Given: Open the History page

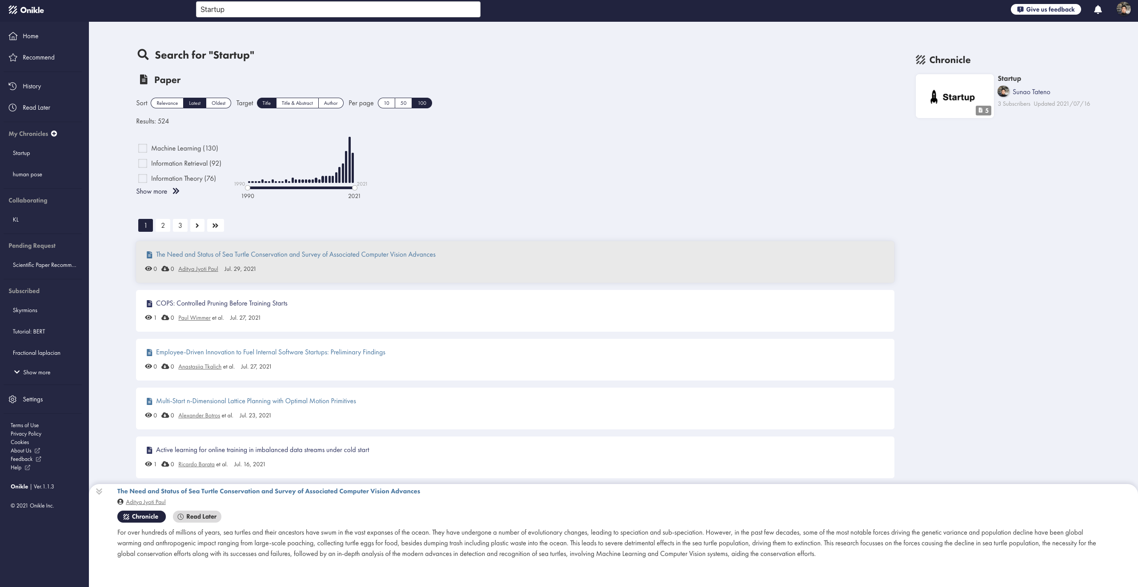Looking at the screenshot, I should click(32, 86).
